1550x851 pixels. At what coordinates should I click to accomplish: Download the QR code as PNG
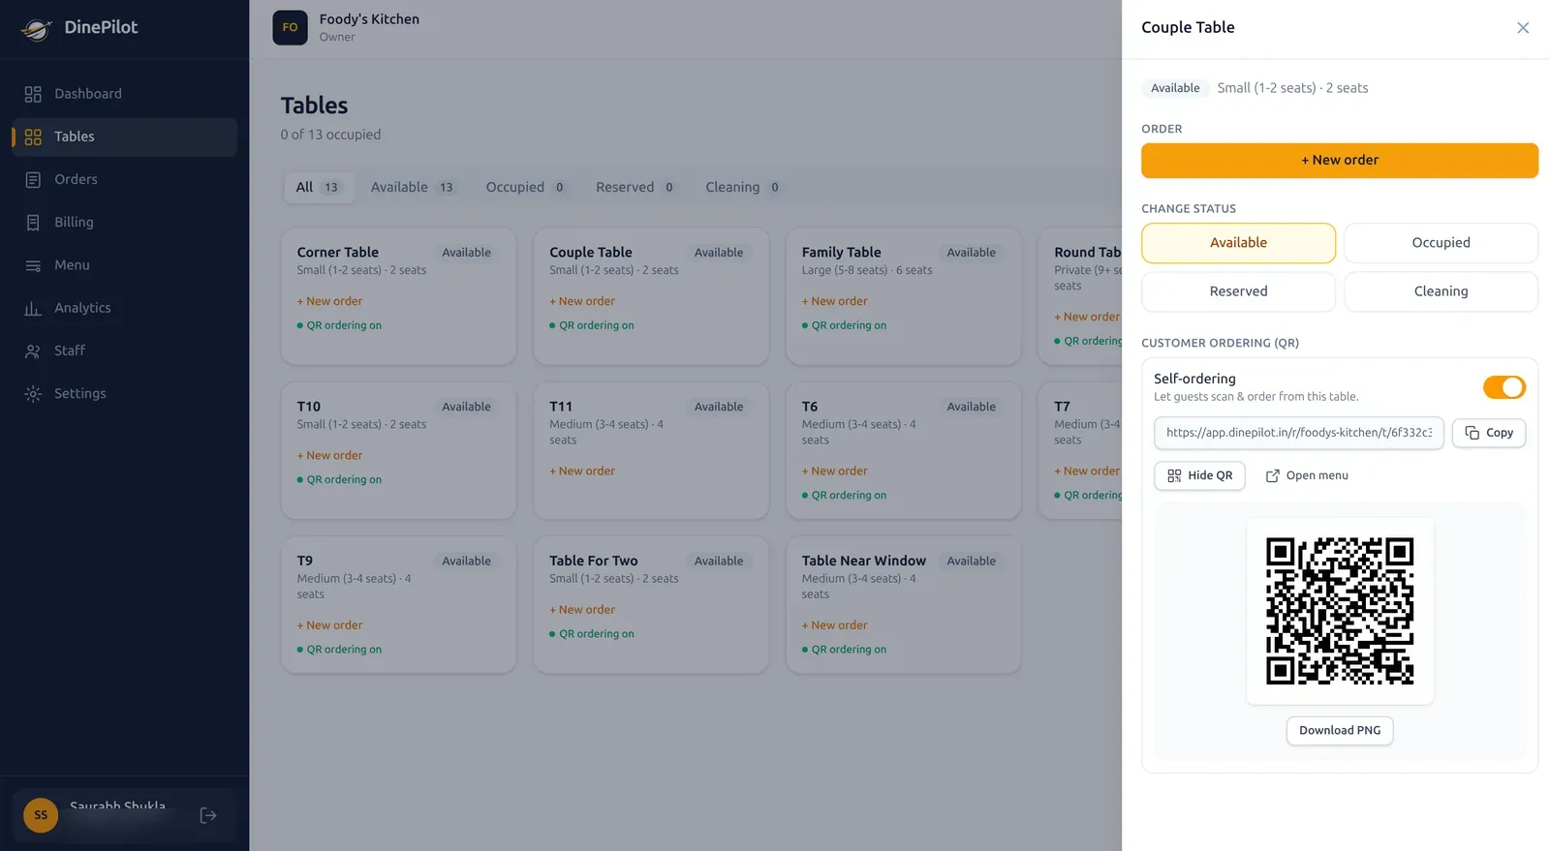pos(1340,730)
